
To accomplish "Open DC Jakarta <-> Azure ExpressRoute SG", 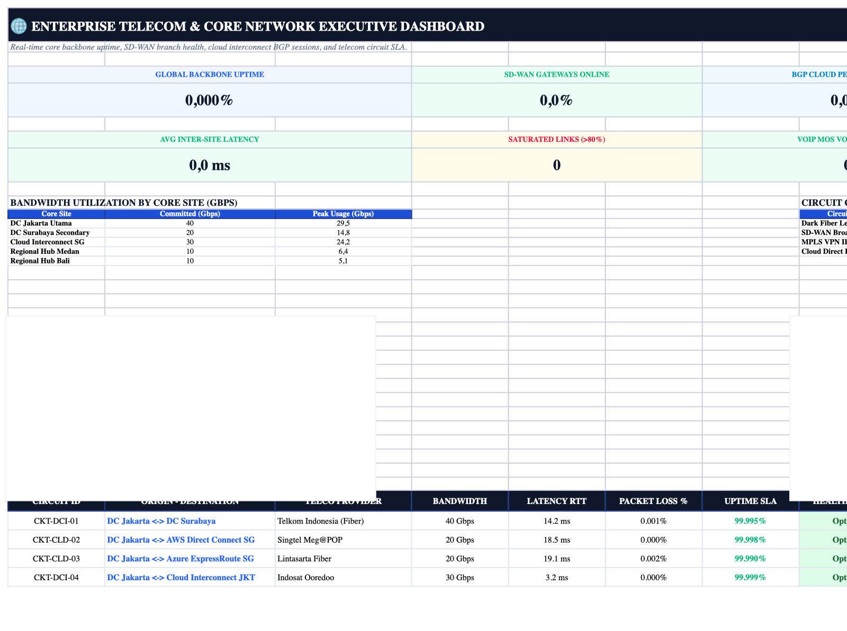I will [x=181, y=559].
